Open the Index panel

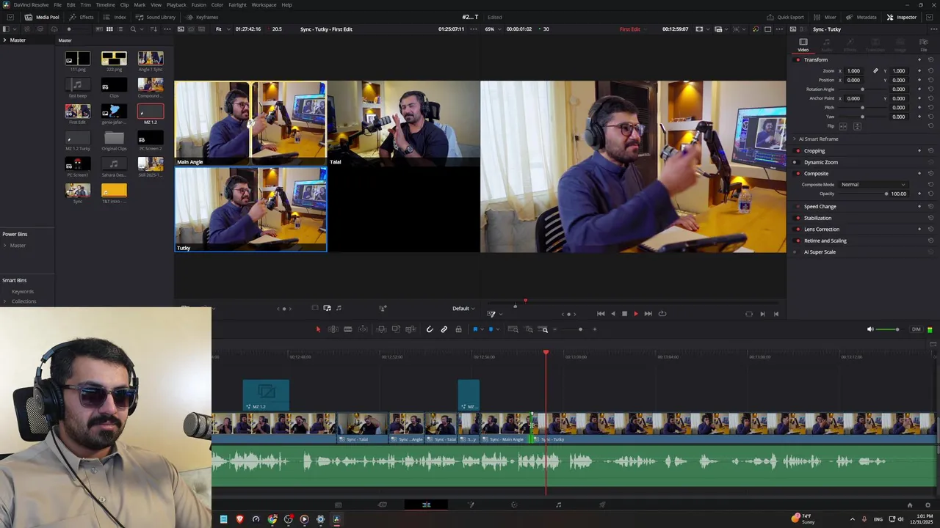coord(115,17)
